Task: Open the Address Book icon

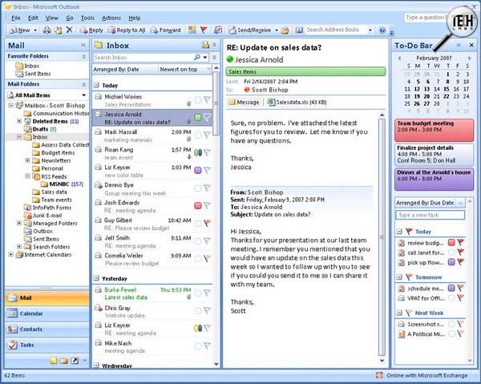Action: coord(299,30)
